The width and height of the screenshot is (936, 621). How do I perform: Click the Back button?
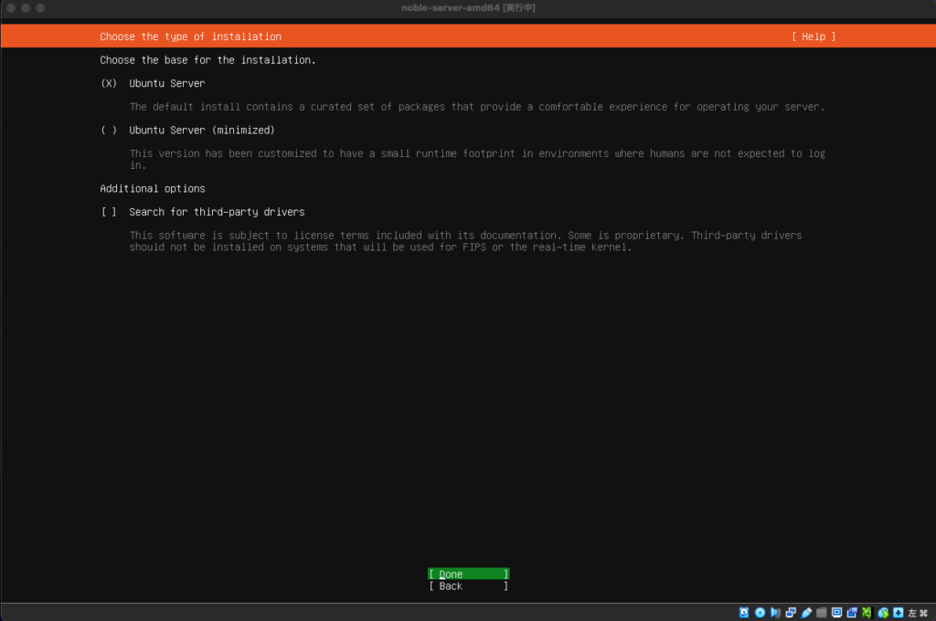pyautogui.click(x=469, y=585)
